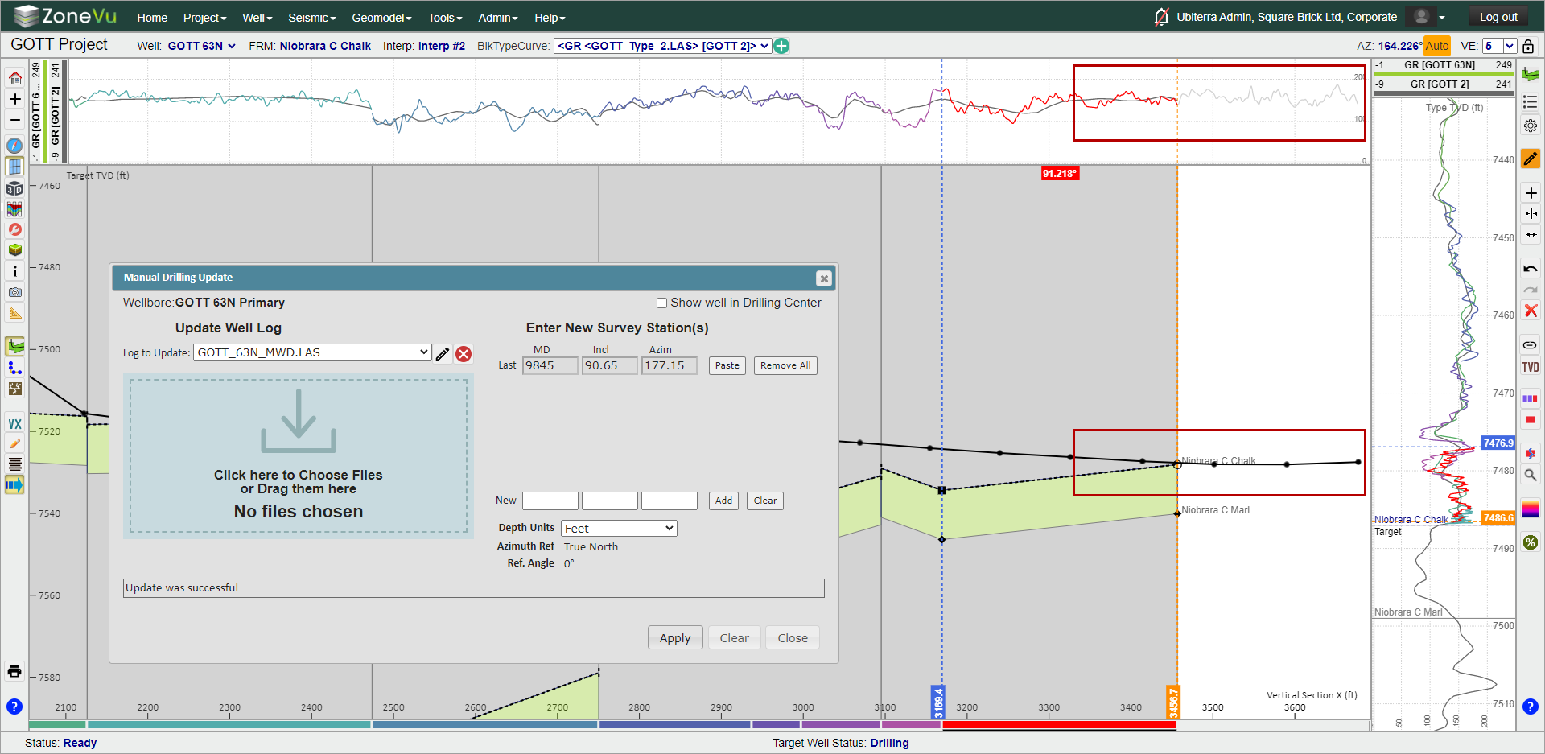Viewport: 1545px width, 754px height.
Task: Open the Well GOTT 63N dropdown
Action: [x=202, y=46]
